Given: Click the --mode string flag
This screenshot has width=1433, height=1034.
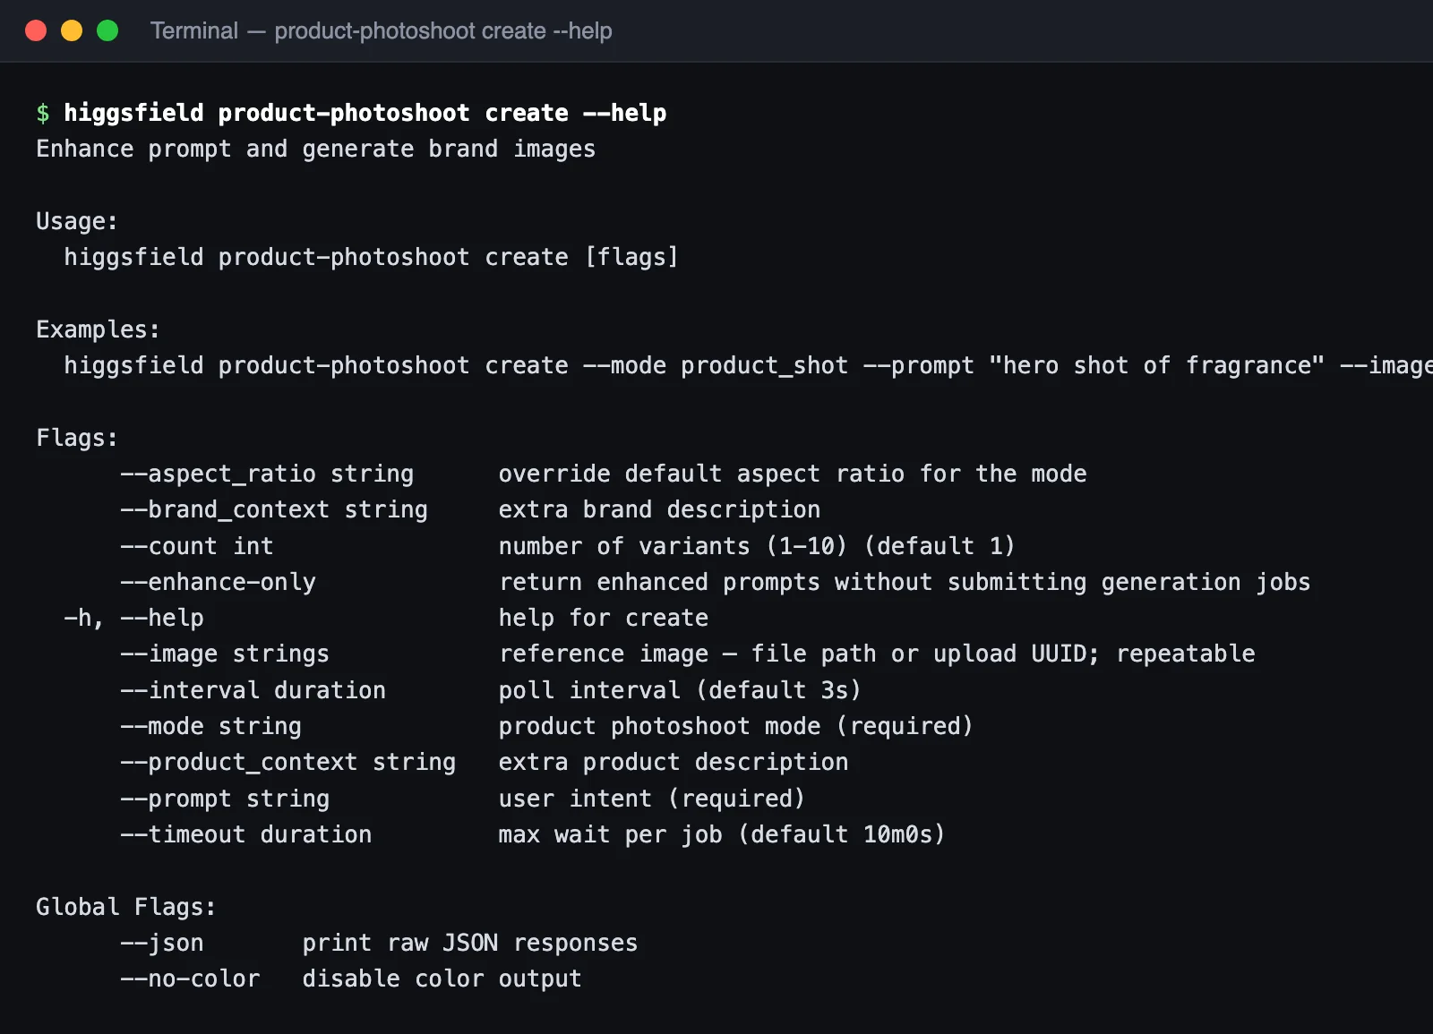Looking at the screenshot, I should point(210,726).
